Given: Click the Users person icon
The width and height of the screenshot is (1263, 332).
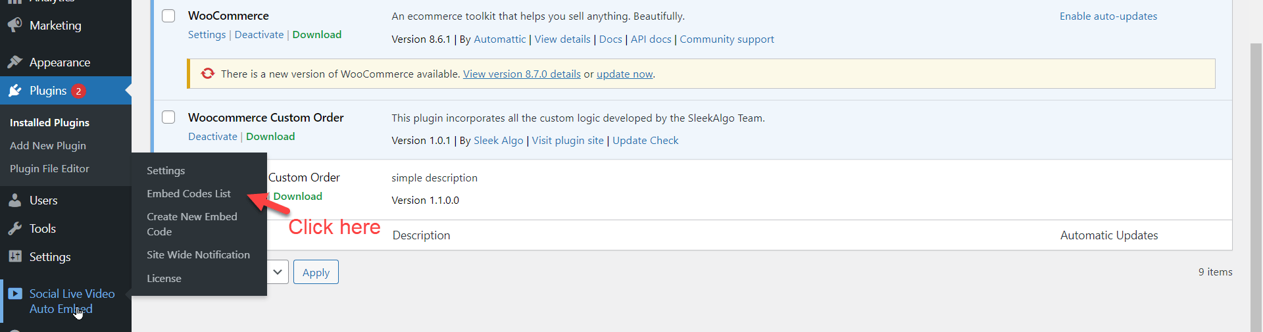Looking at the screenshot, I should click(x=14, y=201).
